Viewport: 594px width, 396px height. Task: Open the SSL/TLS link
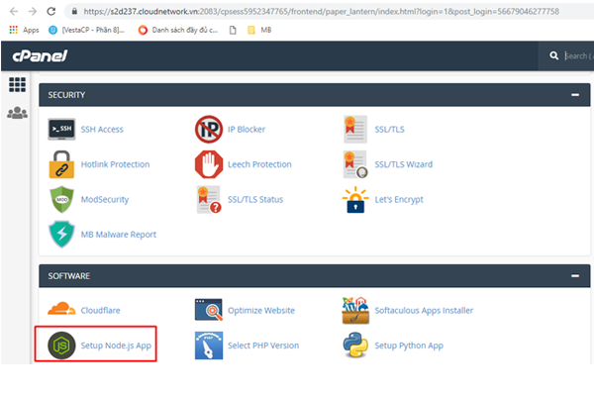(389, 130)
